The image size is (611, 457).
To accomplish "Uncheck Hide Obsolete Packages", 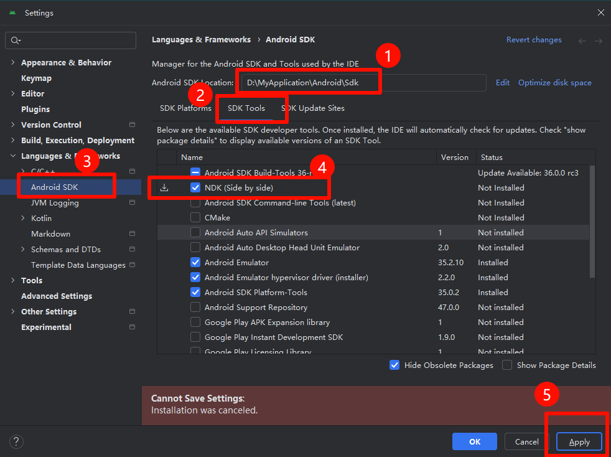I will click(x=394, y=365).
